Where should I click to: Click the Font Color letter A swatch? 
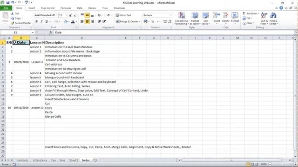tap(73, 22)
